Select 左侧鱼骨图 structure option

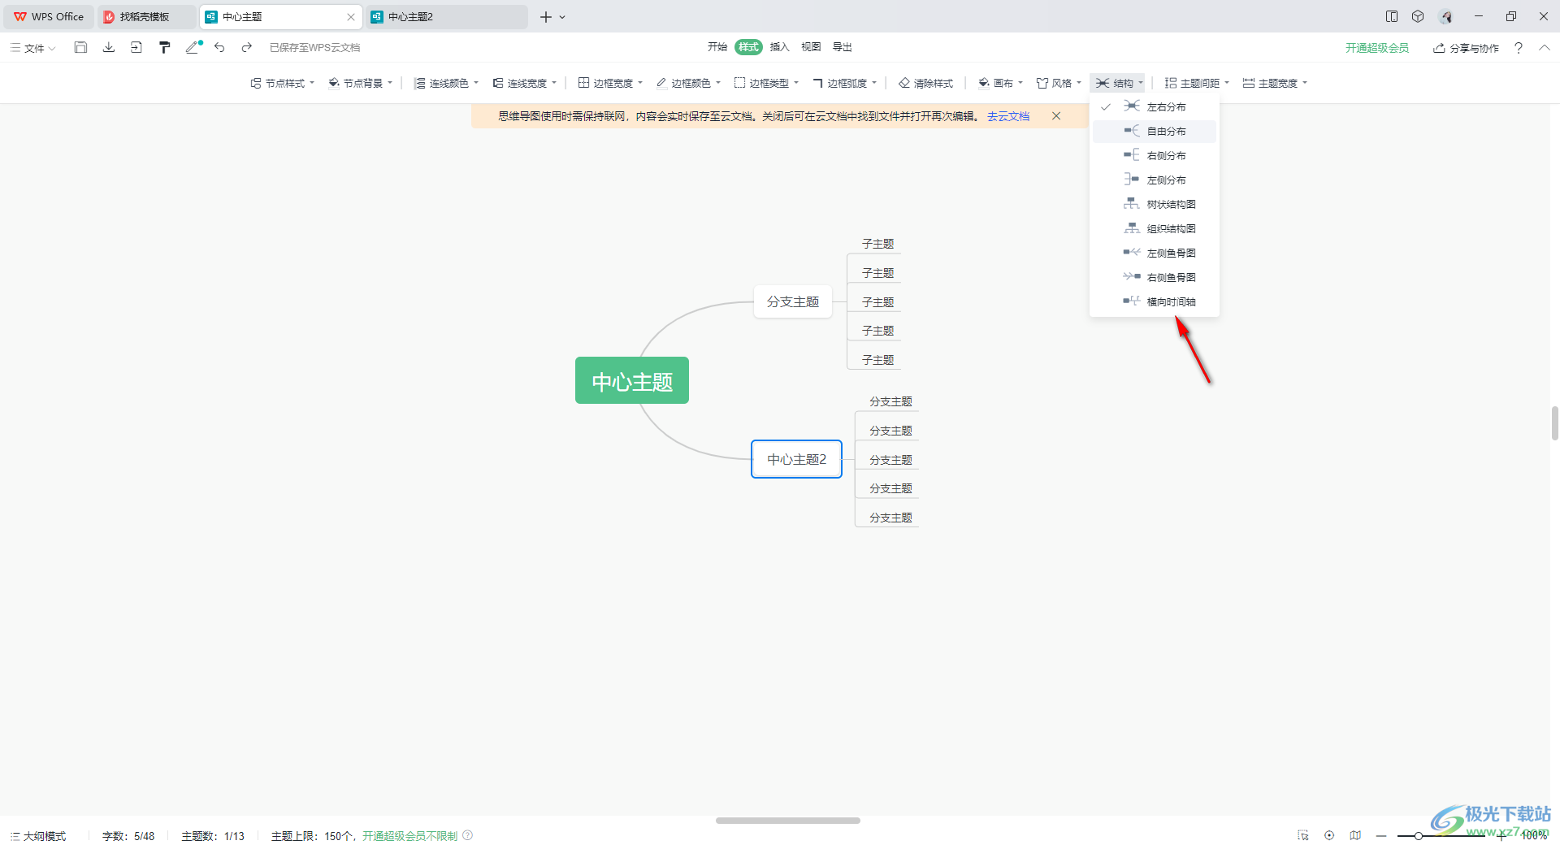coord(1155,253)
